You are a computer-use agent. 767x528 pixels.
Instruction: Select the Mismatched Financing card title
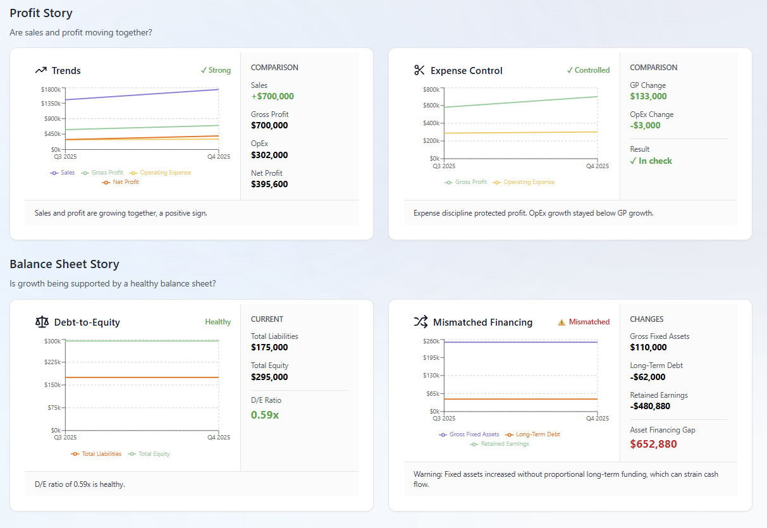483,322
